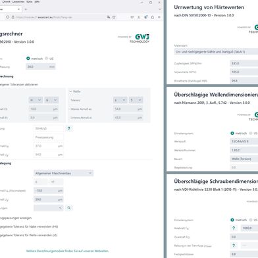Open the link to further calculation modules
This screenshot has width=258, height=258.
tap(67, 251)
